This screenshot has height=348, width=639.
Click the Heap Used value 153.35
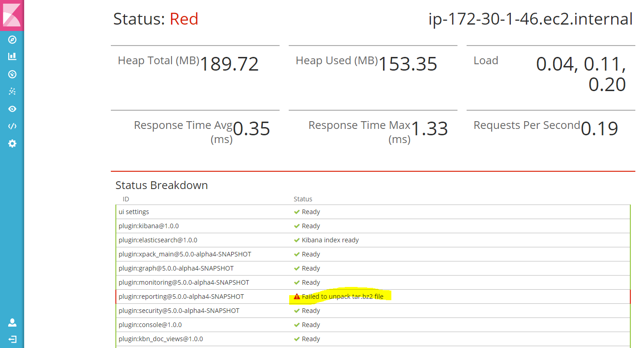click(408, 64)
